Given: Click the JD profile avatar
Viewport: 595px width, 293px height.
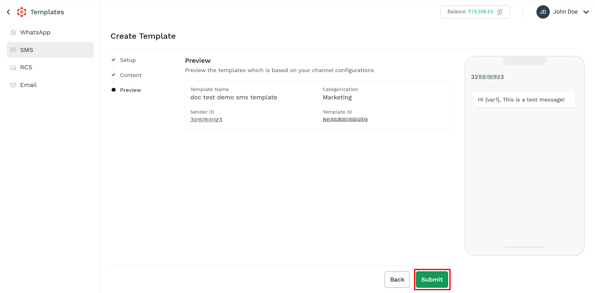Looking at the screenshot, I should coord(543,12).
